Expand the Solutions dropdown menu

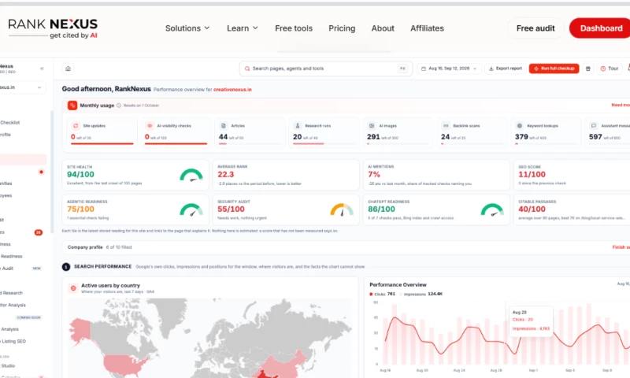(x=187, y=28)
